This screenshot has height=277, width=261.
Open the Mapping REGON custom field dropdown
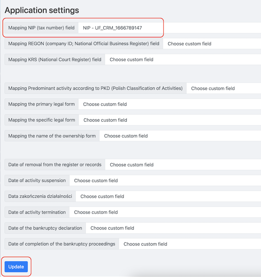(x=212, y=44)
